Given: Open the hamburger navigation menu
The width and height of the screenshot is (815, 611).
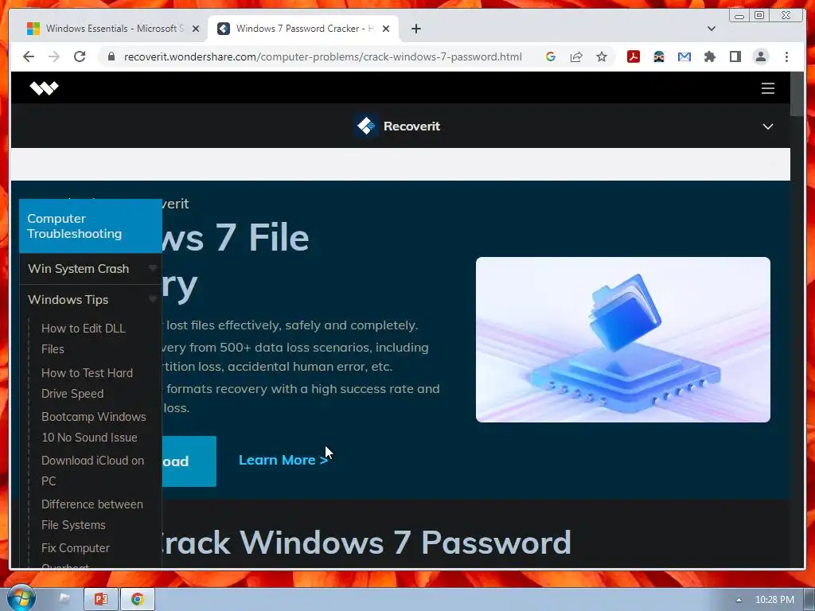Looking at the screenshot, I should 768,88.
